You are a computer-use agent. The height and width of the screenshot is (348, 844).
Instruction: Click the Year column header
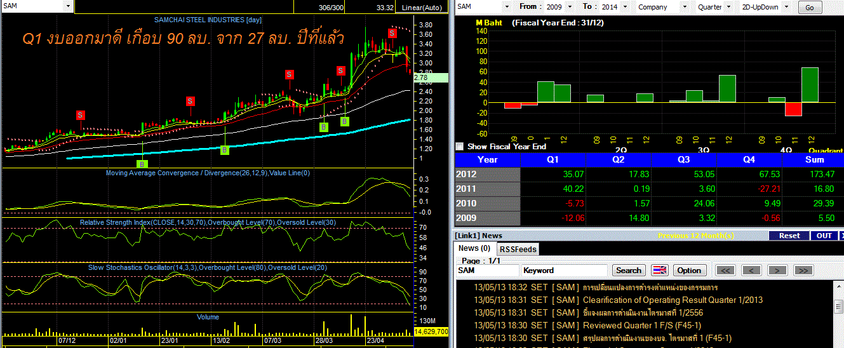(x=487, y=160)
